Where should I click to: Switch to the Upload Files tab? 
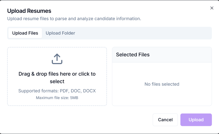coord(25,33)
